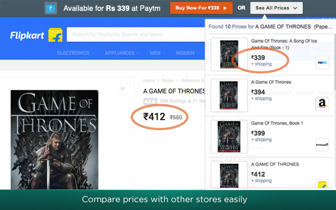Open the ₹394 A Game Of Thrones thumbnail

click(x=222, y=95)
